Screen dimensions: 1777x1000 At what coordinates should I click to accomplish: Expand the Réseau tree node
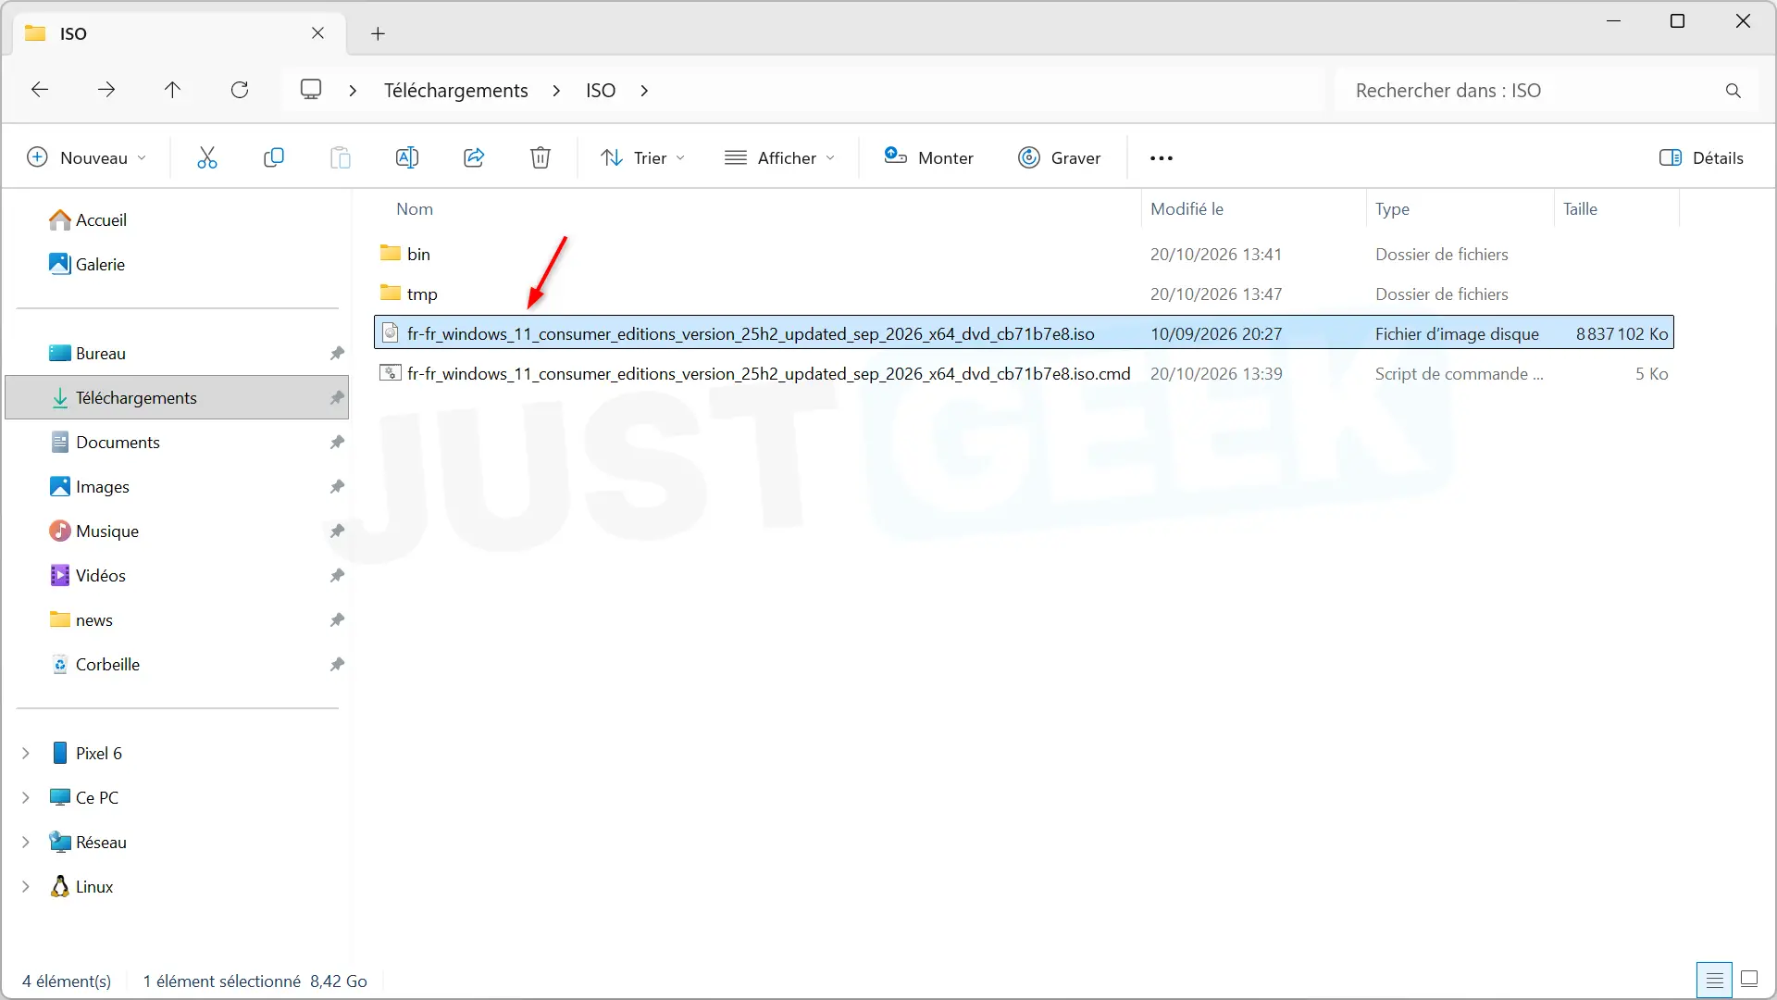(26, 843)
